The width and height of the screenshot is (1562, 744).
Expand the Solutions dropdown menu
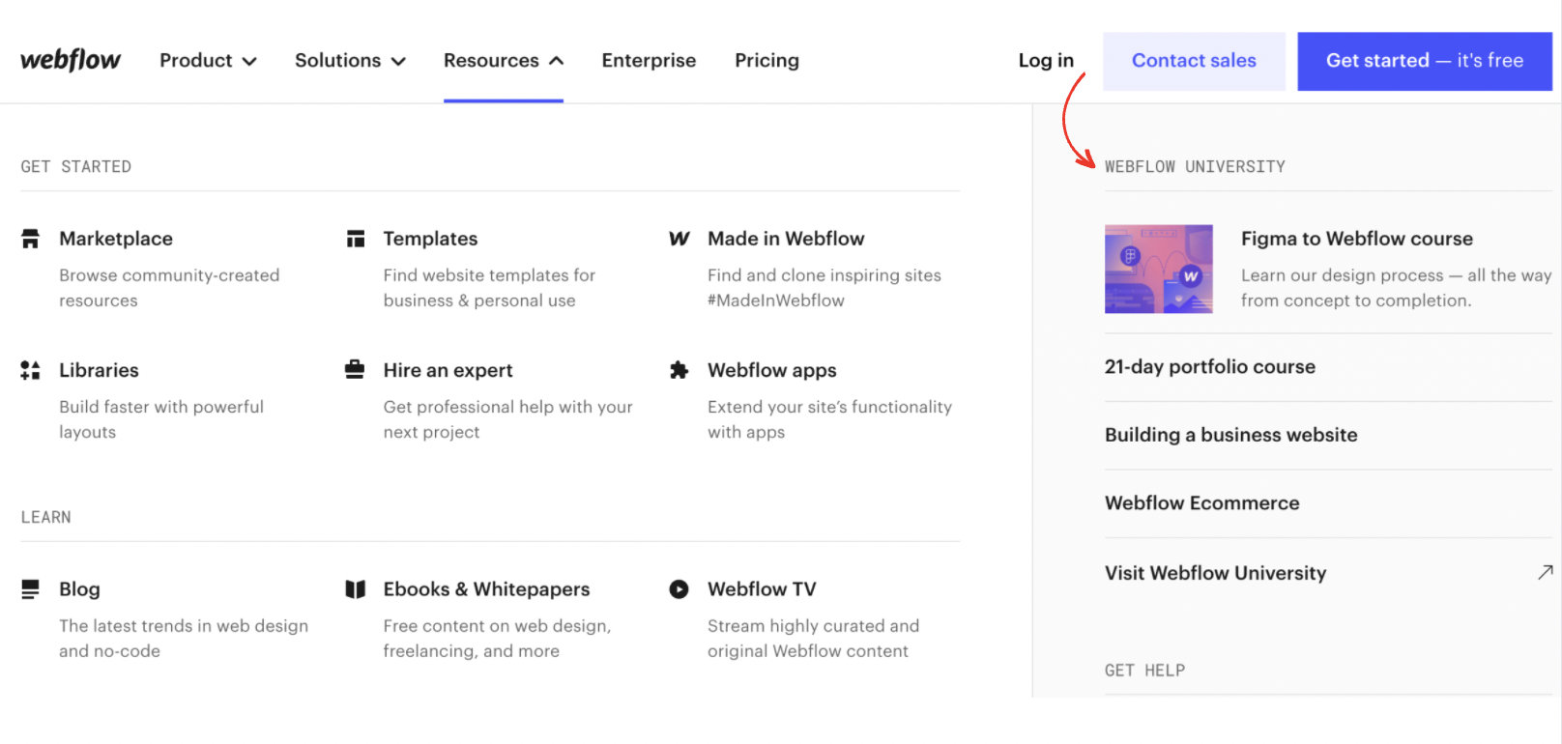350,61
